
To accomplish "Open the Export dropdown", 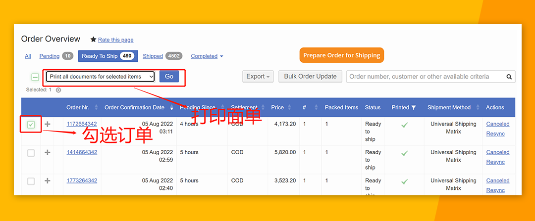I will point(258,77).
